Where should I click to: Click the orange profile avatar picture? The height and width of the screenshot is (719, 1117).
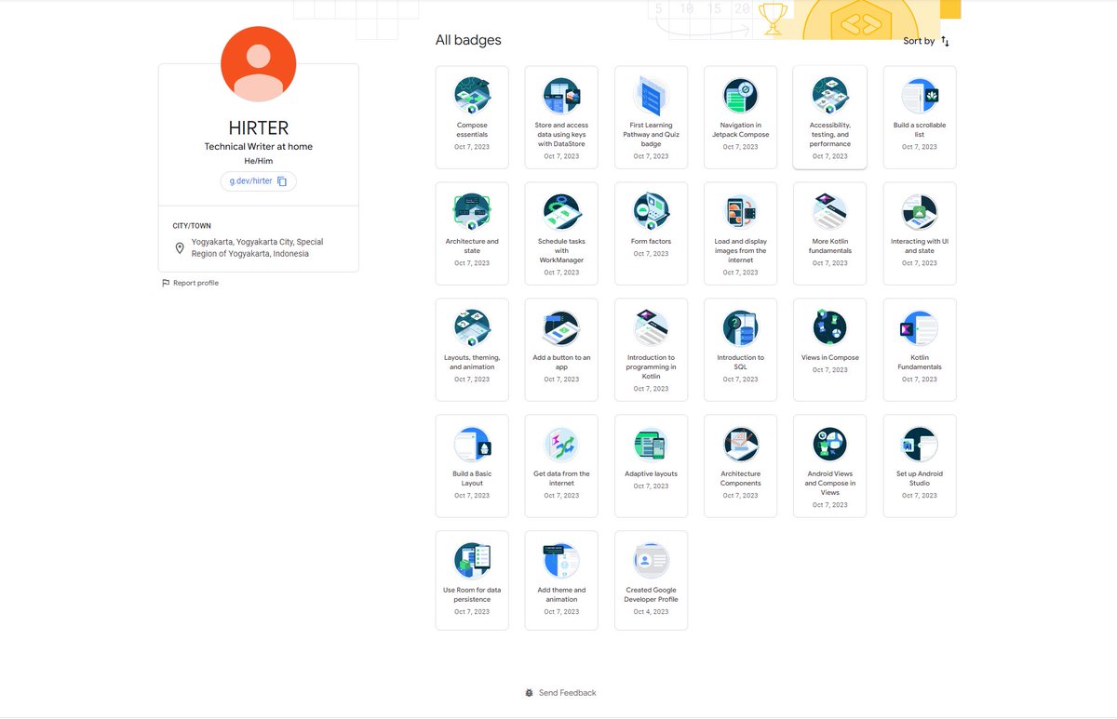point(258,64)
